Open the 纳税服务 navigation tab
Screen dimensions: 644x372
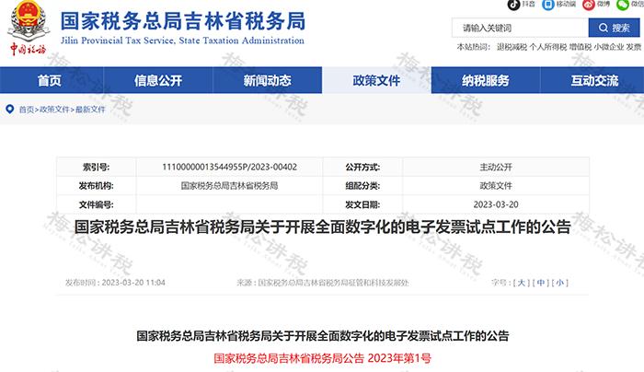coord(486,80)
